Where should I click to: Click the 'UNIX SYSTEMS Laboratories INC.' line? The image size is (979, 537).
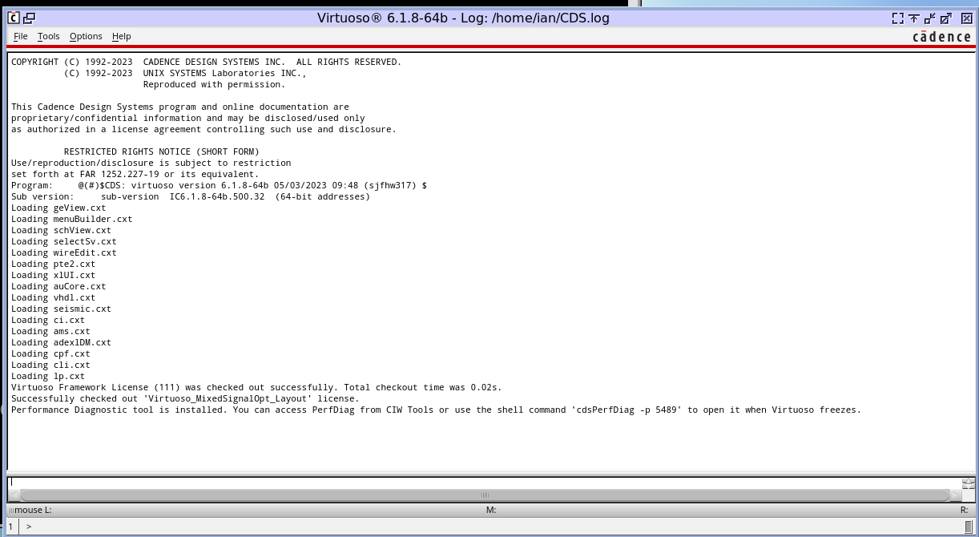pyautogui.click(x=185, y=73)
